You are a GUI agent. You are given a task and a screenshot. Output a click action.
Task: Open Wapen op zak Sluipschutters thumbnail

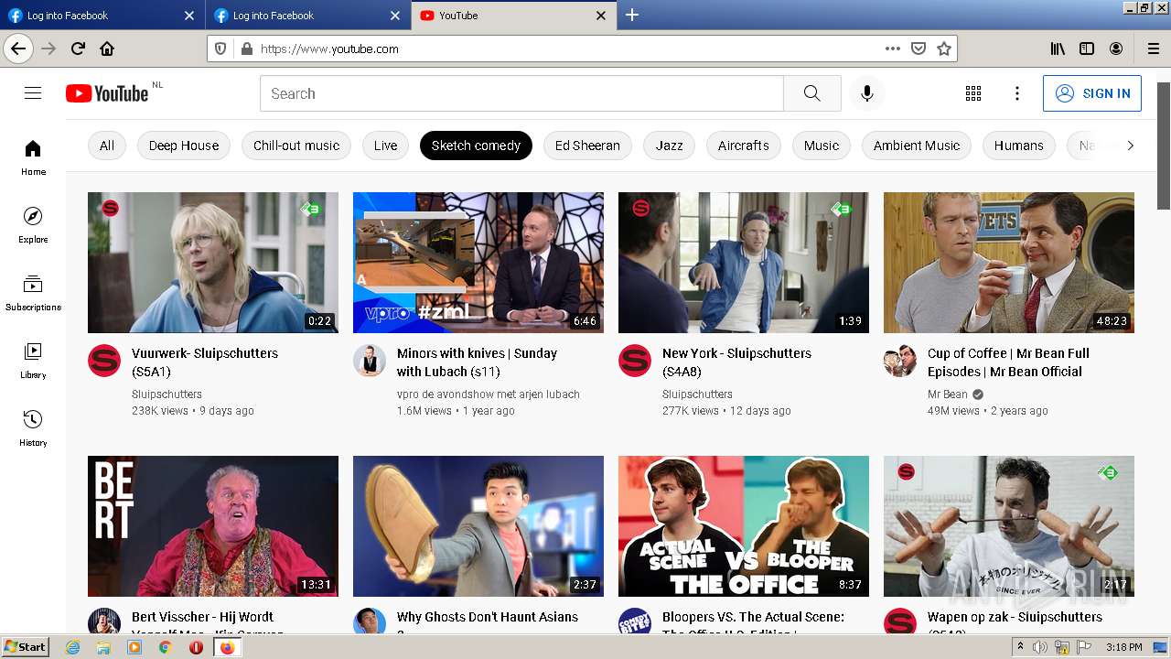point(1009,526)
